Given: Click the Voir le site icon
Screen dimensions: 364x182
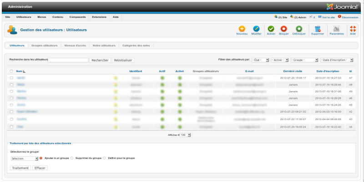Looking at the screenshot, I should tap(320, 17).
